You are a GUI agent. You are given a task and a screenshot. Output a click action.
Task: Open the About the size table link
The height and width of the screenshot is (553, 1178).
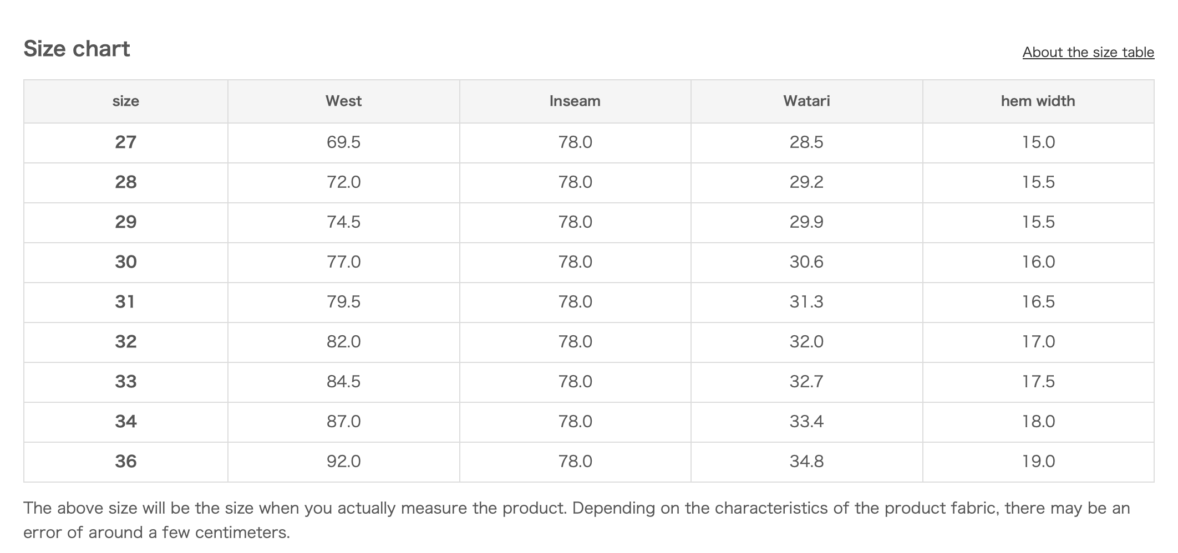click(x=1088, y=52)
